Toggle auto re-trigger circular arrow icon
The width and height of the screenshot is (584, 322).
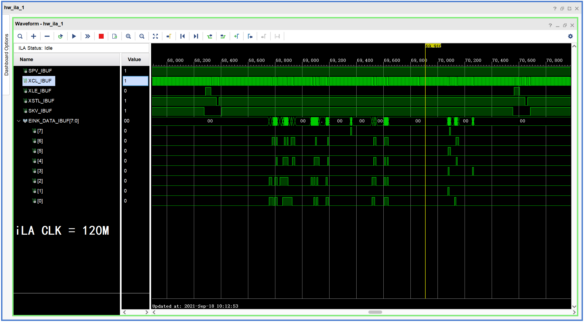click(61, 36)
